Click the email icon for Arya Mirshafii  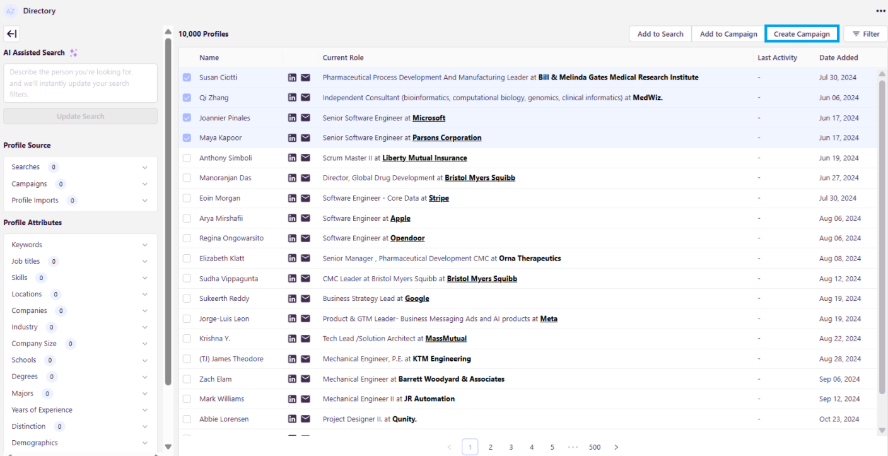point(305,218)
